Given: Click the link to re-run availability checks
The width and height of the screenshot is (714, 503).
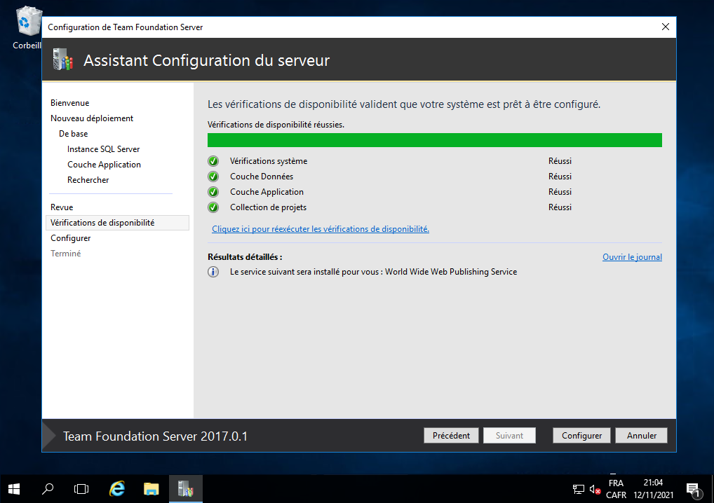Looking at the screenshot, I should click(x=321, y=229).
